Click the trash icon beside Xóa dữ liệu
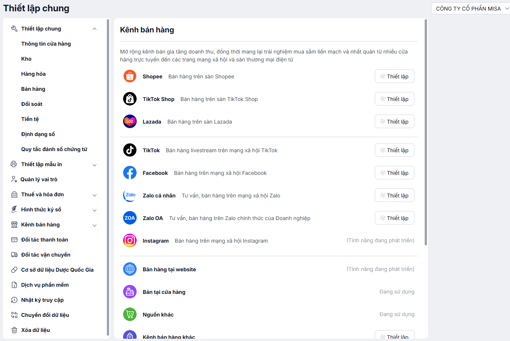The image size is (510, 341). click(x=14, y=330)
